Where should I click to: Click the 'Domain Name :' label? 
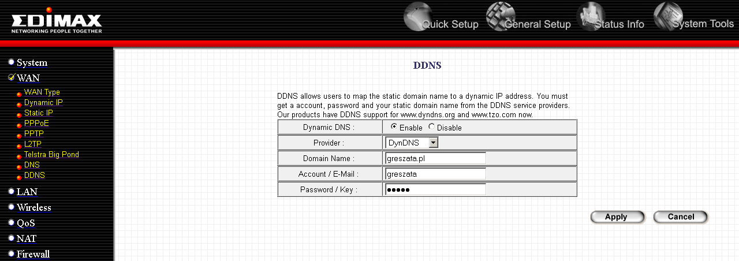tap(329, 158)
